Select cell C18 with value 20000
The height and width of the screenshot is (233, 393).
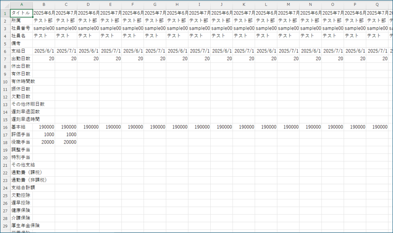[66, 142]
